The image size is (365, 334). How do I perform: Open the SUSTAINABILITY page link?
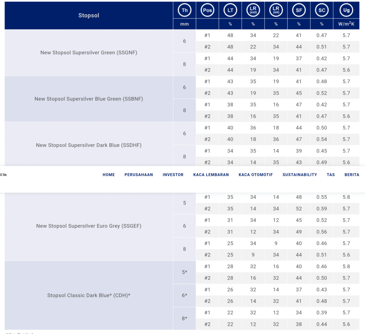pos(299,175)
